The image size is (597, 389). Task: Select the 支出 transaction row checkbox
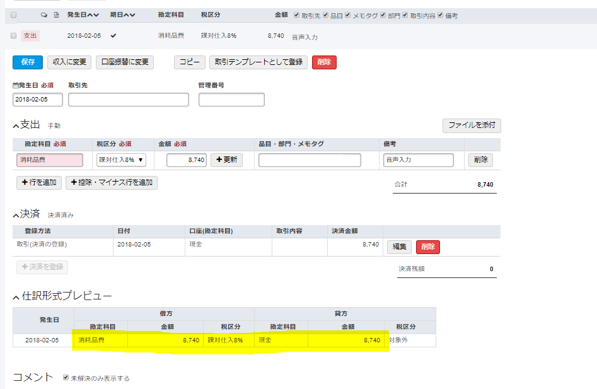[x=13, y=36]
